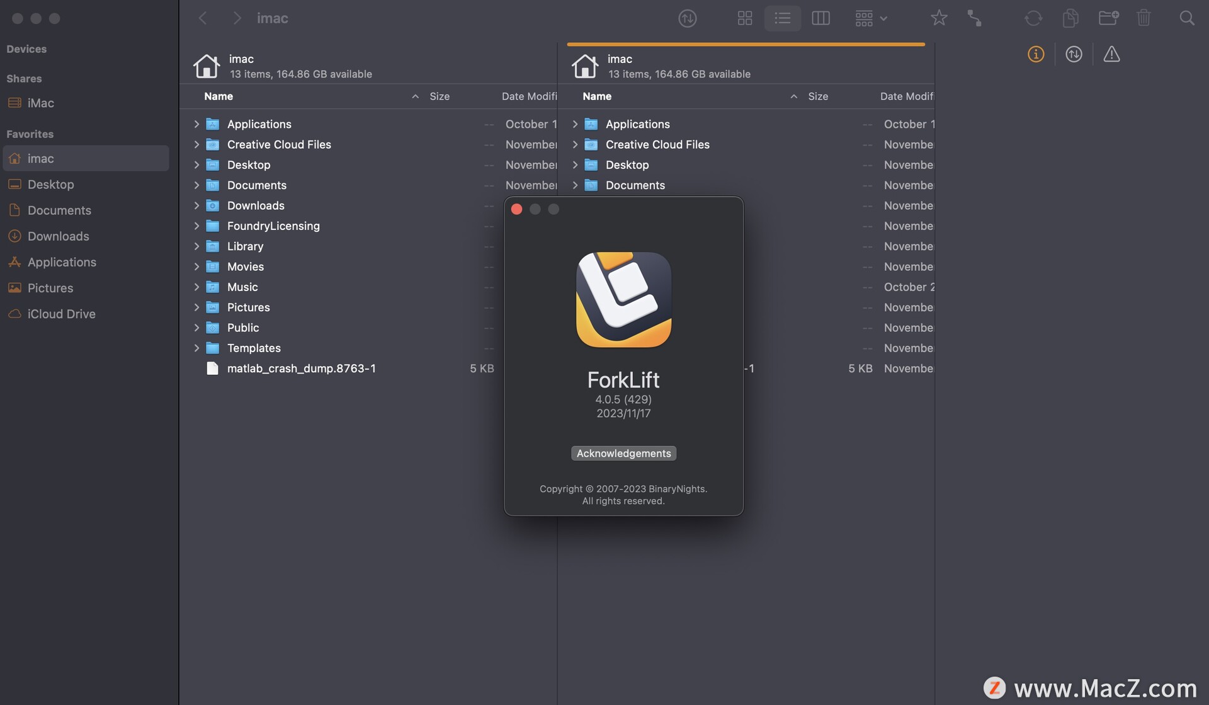Click the Copy files icon
Screen dimensions: 1209x705
[x=1070, y=18]
